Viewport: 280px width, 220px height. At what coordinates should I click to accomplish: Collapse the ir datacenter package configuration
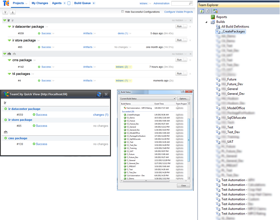point(9,27)
